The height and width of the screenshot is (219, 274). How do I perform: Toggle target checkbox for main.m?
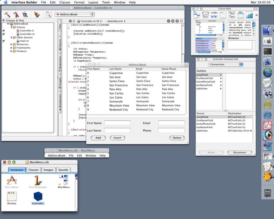[x=3, y=41]
